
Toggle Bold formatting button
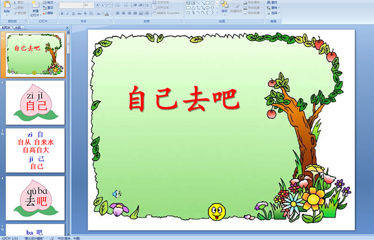(x=61, y=13)
